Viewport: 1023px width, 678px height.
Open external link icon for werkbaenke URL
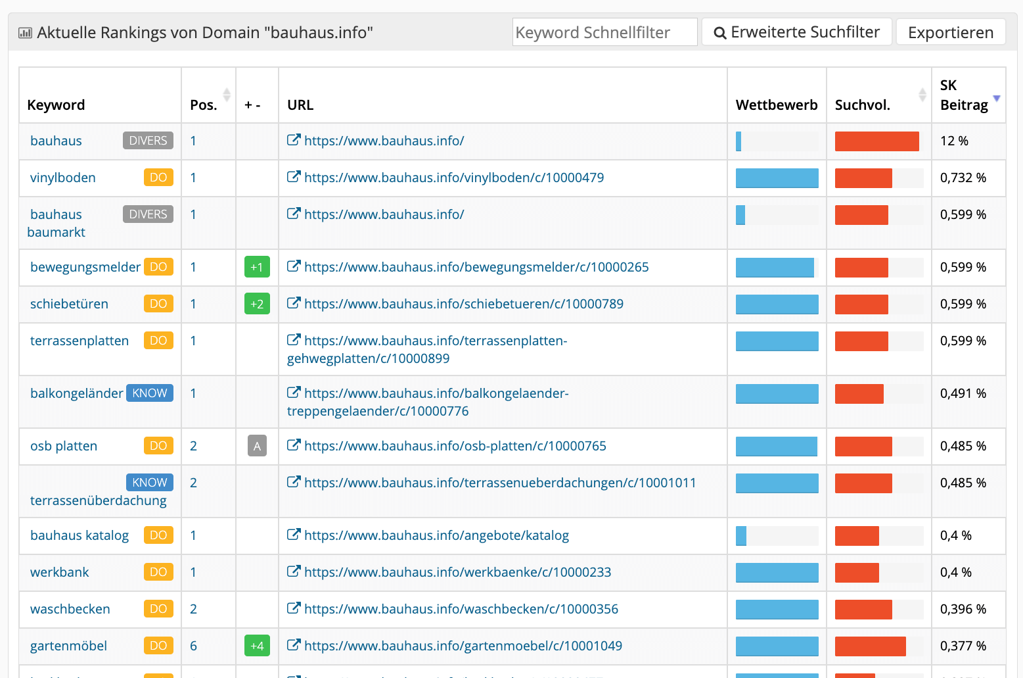[x=294, y=571]
